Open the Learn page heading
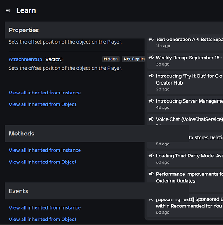Image resolution: width=223 pixels, height=225 pixels. 26,11
